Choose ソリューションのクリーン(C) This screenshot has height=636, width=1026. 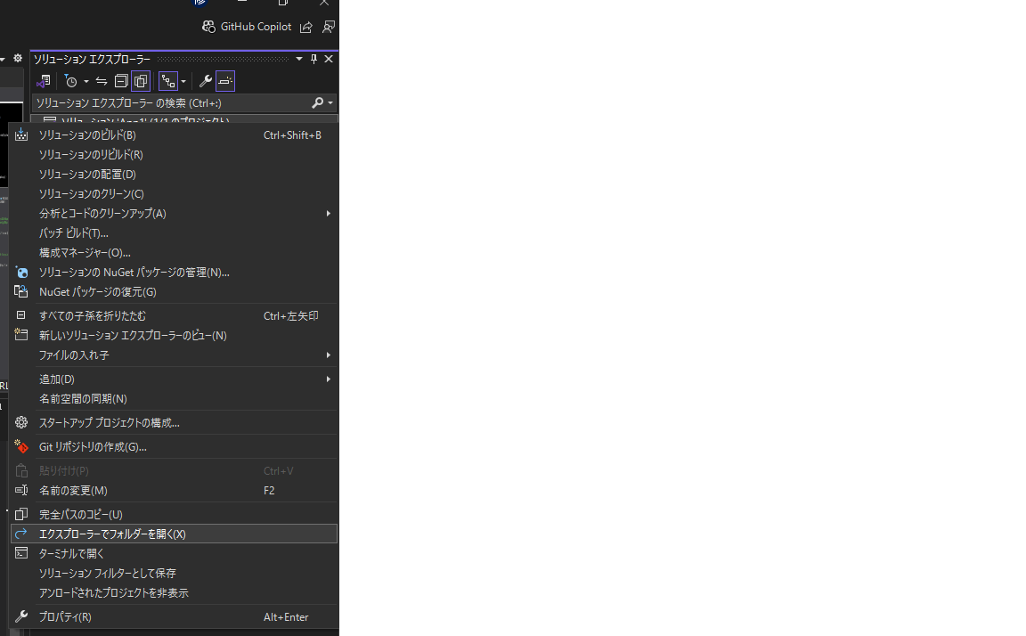(174, 193)
